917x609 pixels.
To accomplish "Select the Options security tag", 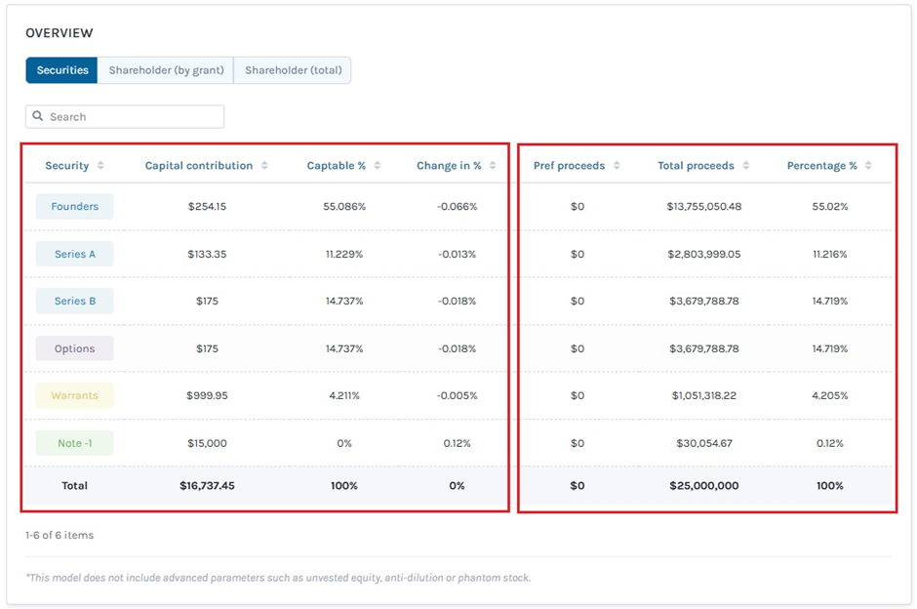I will (74, 348).
